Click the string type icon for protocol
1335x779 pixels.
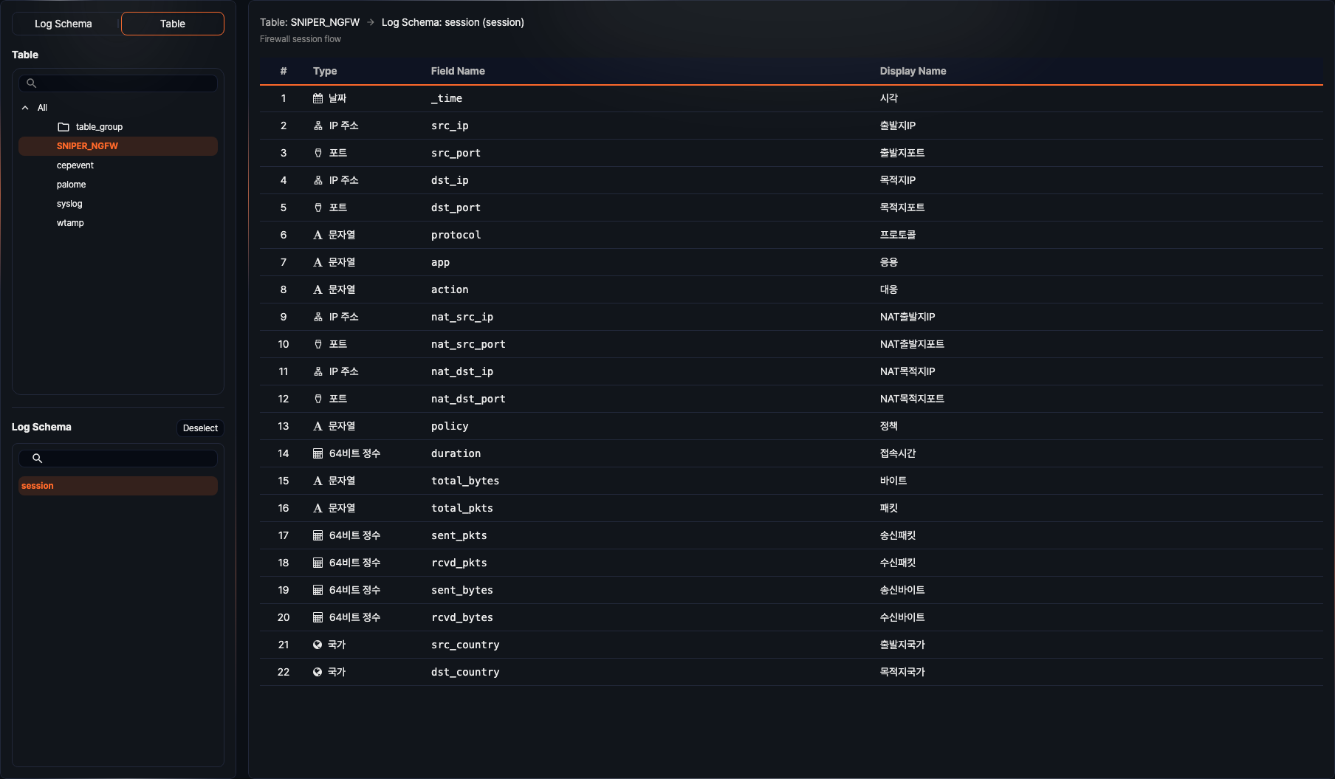point(318,235)
